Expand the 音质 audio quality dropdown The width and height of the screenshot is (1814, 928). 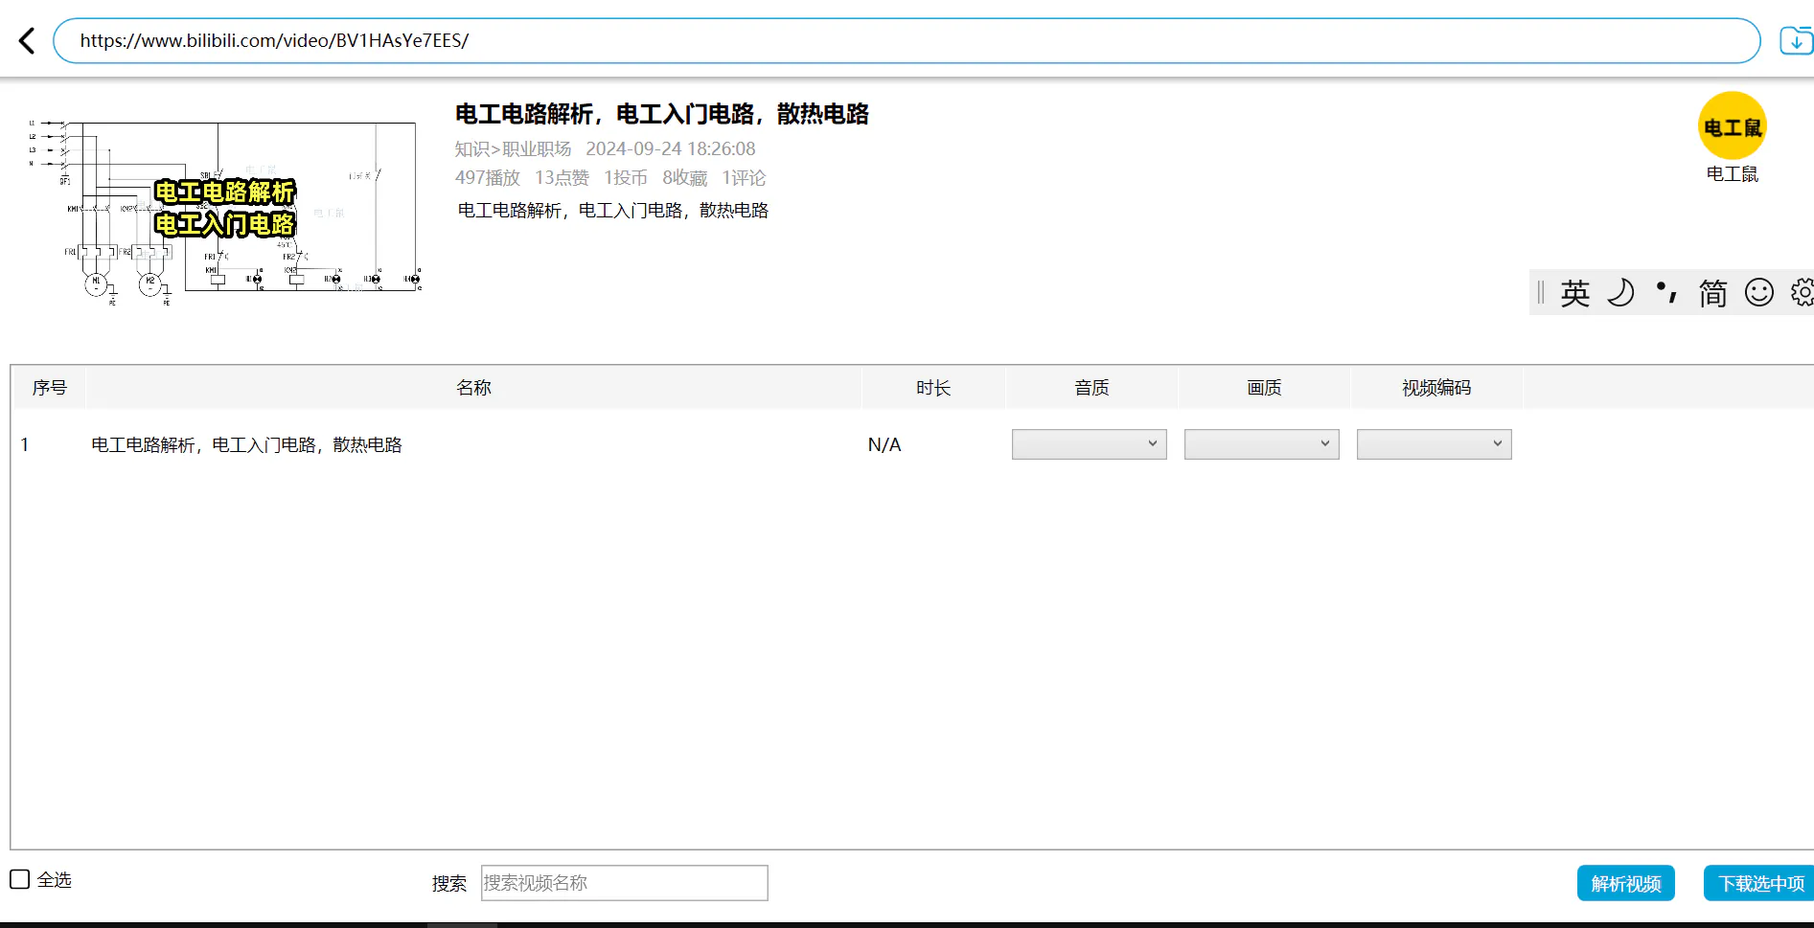pyautogui.click(x=1089, y=444)
